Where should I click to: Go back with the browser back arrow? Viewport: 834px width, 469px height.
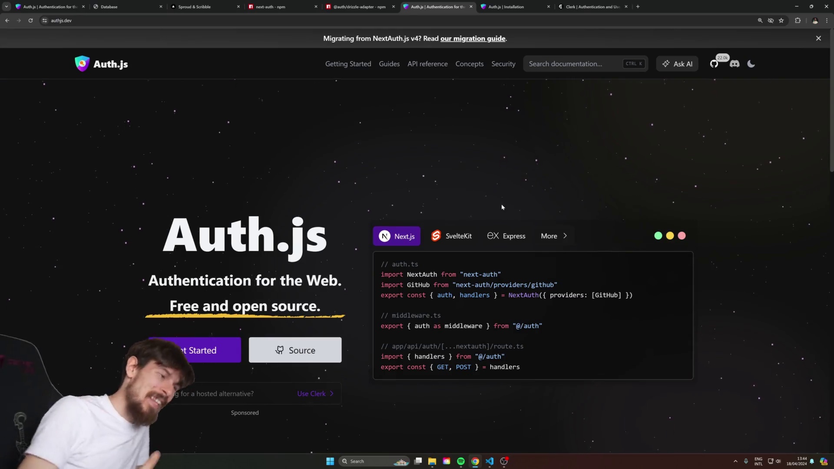click(7, 20)
